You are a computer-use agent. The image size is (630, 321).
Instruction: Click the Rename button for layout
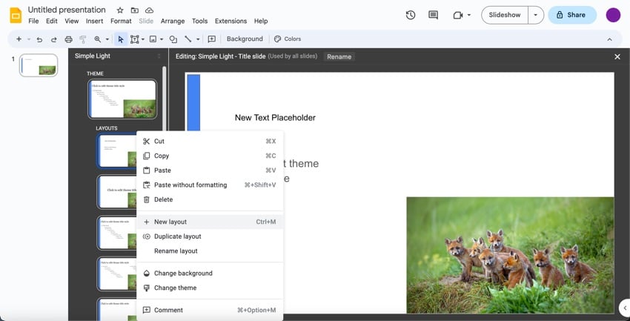(x=339, y=56)
